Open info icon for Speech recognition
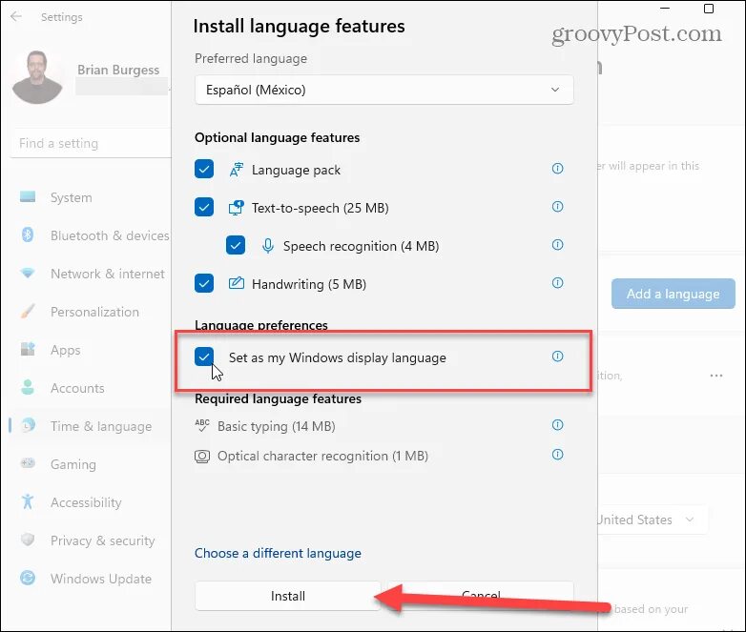This screenshot has height=632, width=746. pyautogui.click(x=558, y=244)
